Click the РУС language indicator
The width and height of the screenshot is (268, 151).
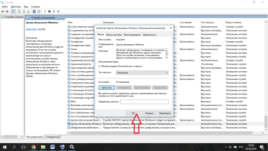pos(241,147)
